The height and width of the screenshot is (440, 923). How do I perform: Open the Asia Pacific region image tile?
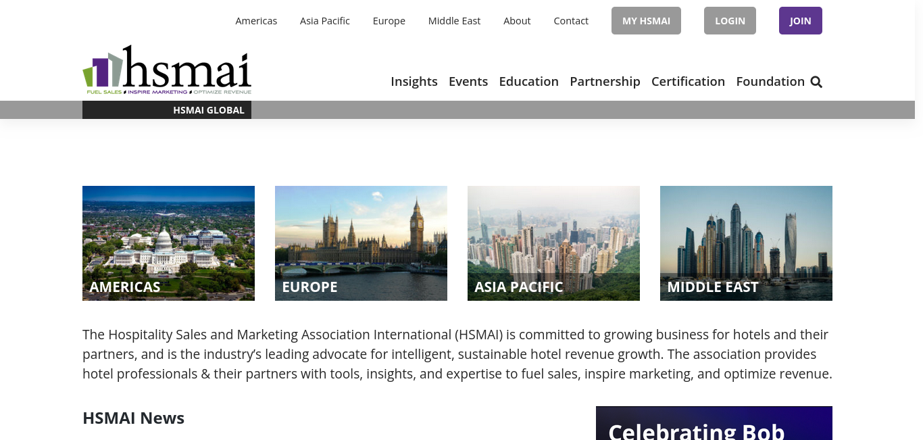coord(553,243)
